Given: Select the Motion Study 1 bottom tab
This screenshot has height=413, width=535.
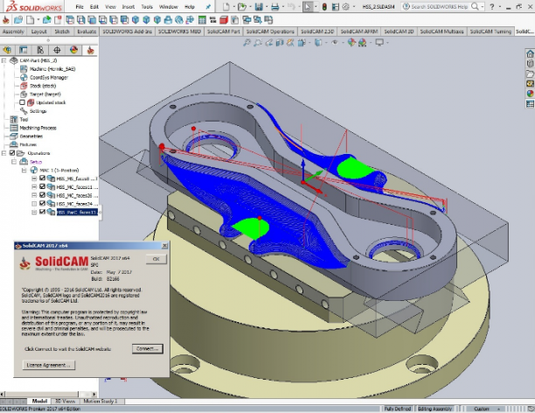Looking at the screenshot, I should [100, 401].
